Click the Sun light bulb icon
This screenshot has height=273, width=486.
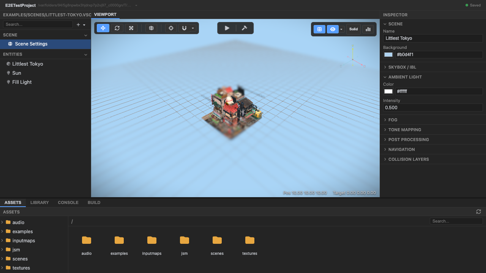(8, 73)
